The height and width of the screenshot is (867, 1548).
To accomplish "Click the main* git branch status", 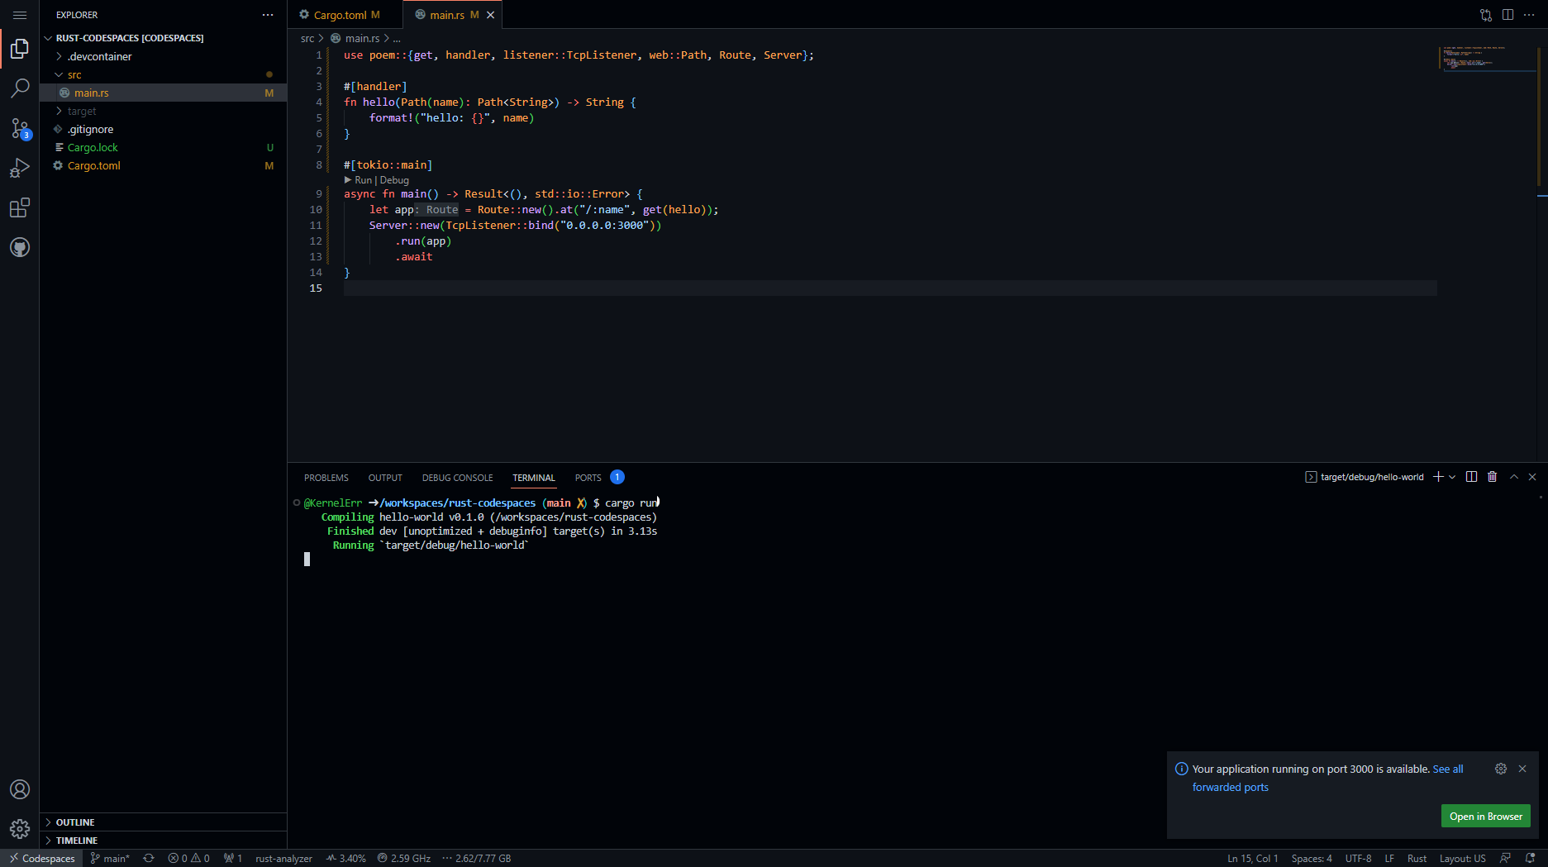I will point(110,858).
